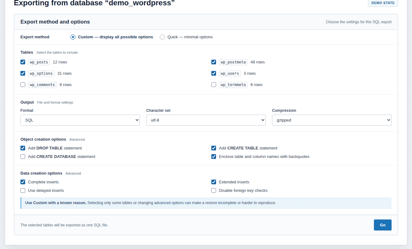The width and height of the screenshot is (412, 249).
Task: Toggle the wp_options table checkbox
Action: (x=23, y=73)
